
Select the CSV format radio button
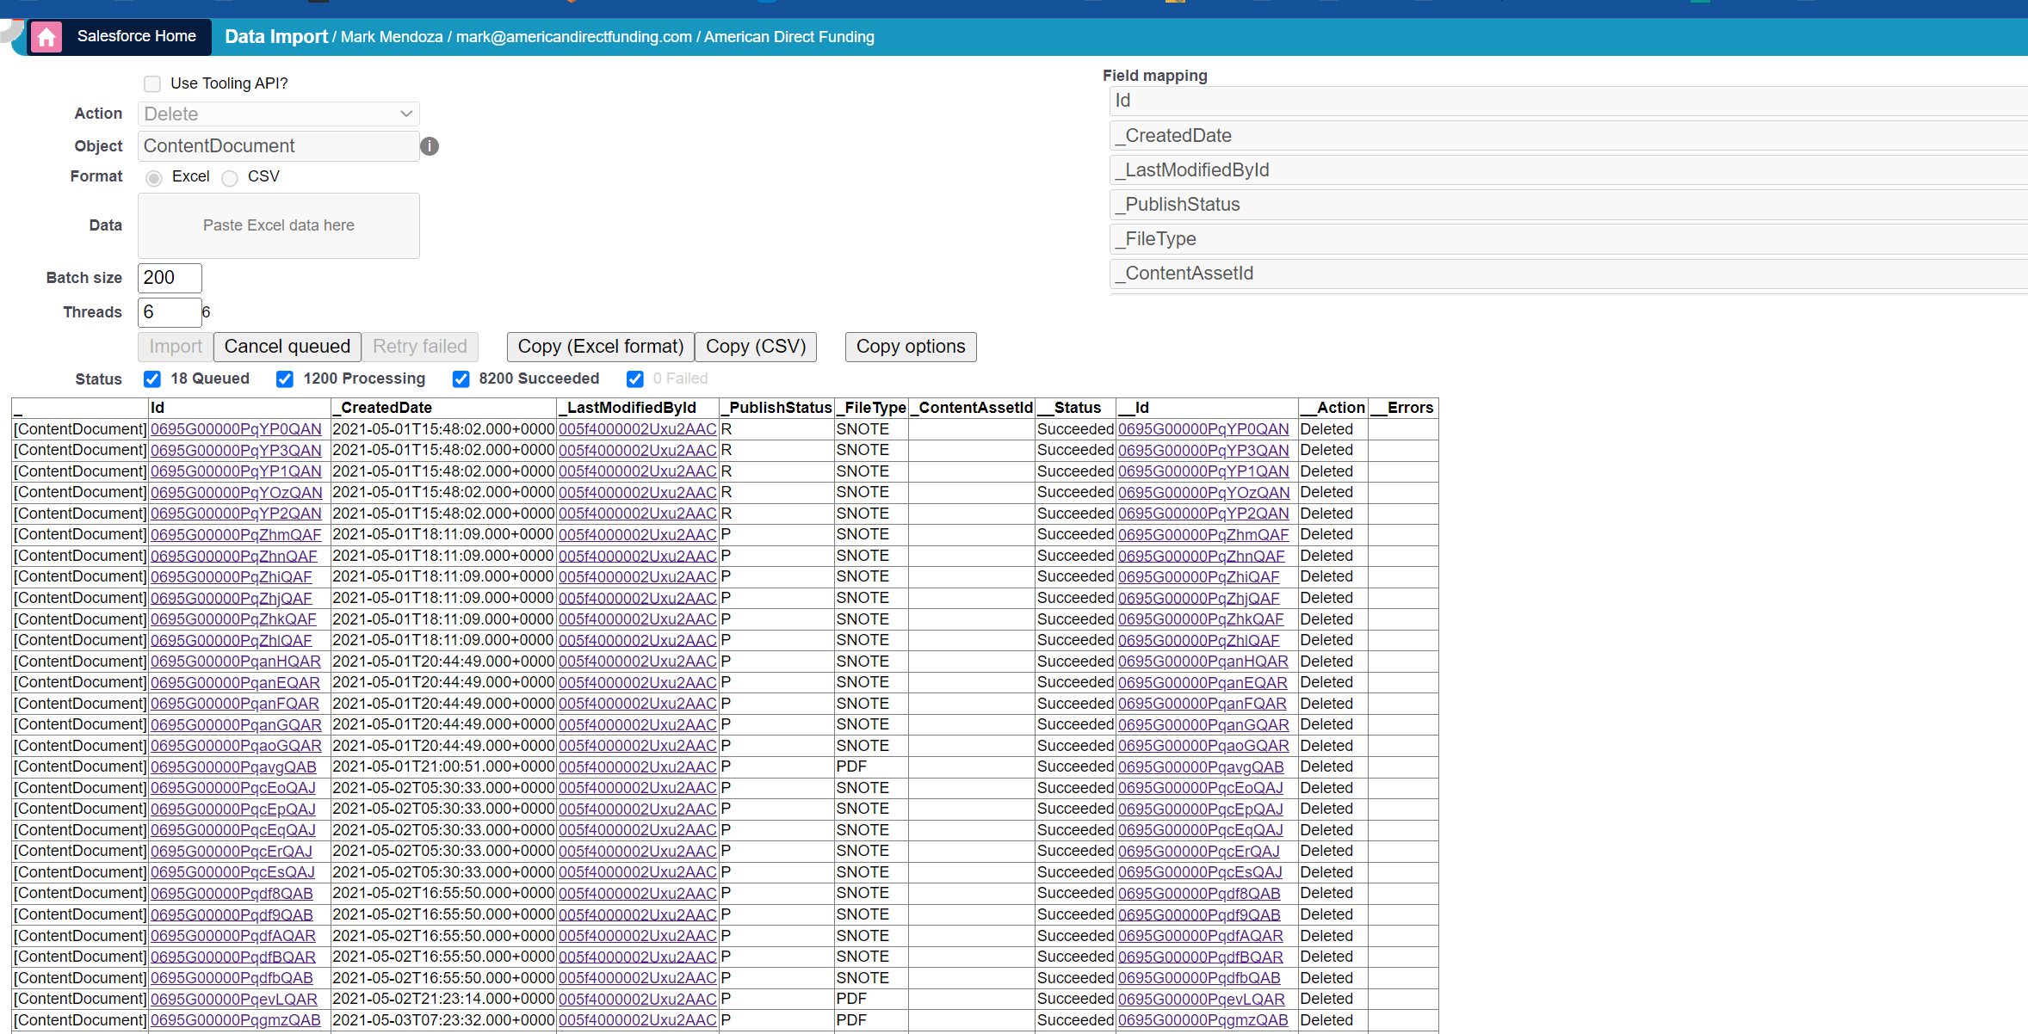click(x=229, y=178)
